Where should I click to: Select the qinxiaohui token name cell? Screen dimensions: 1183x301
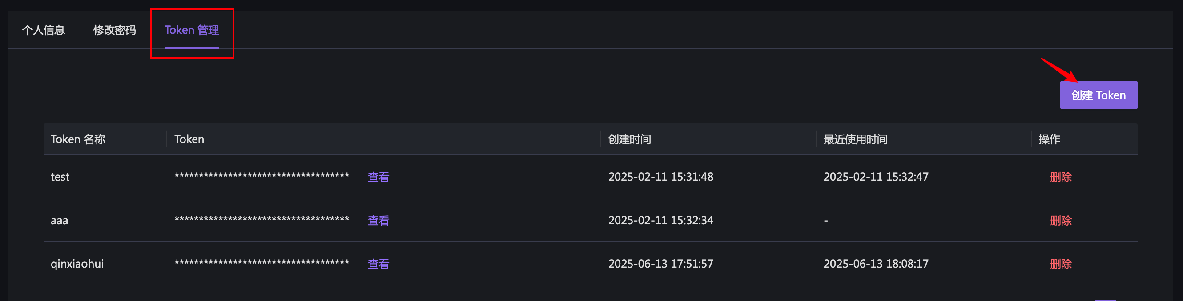click(77, 264)
